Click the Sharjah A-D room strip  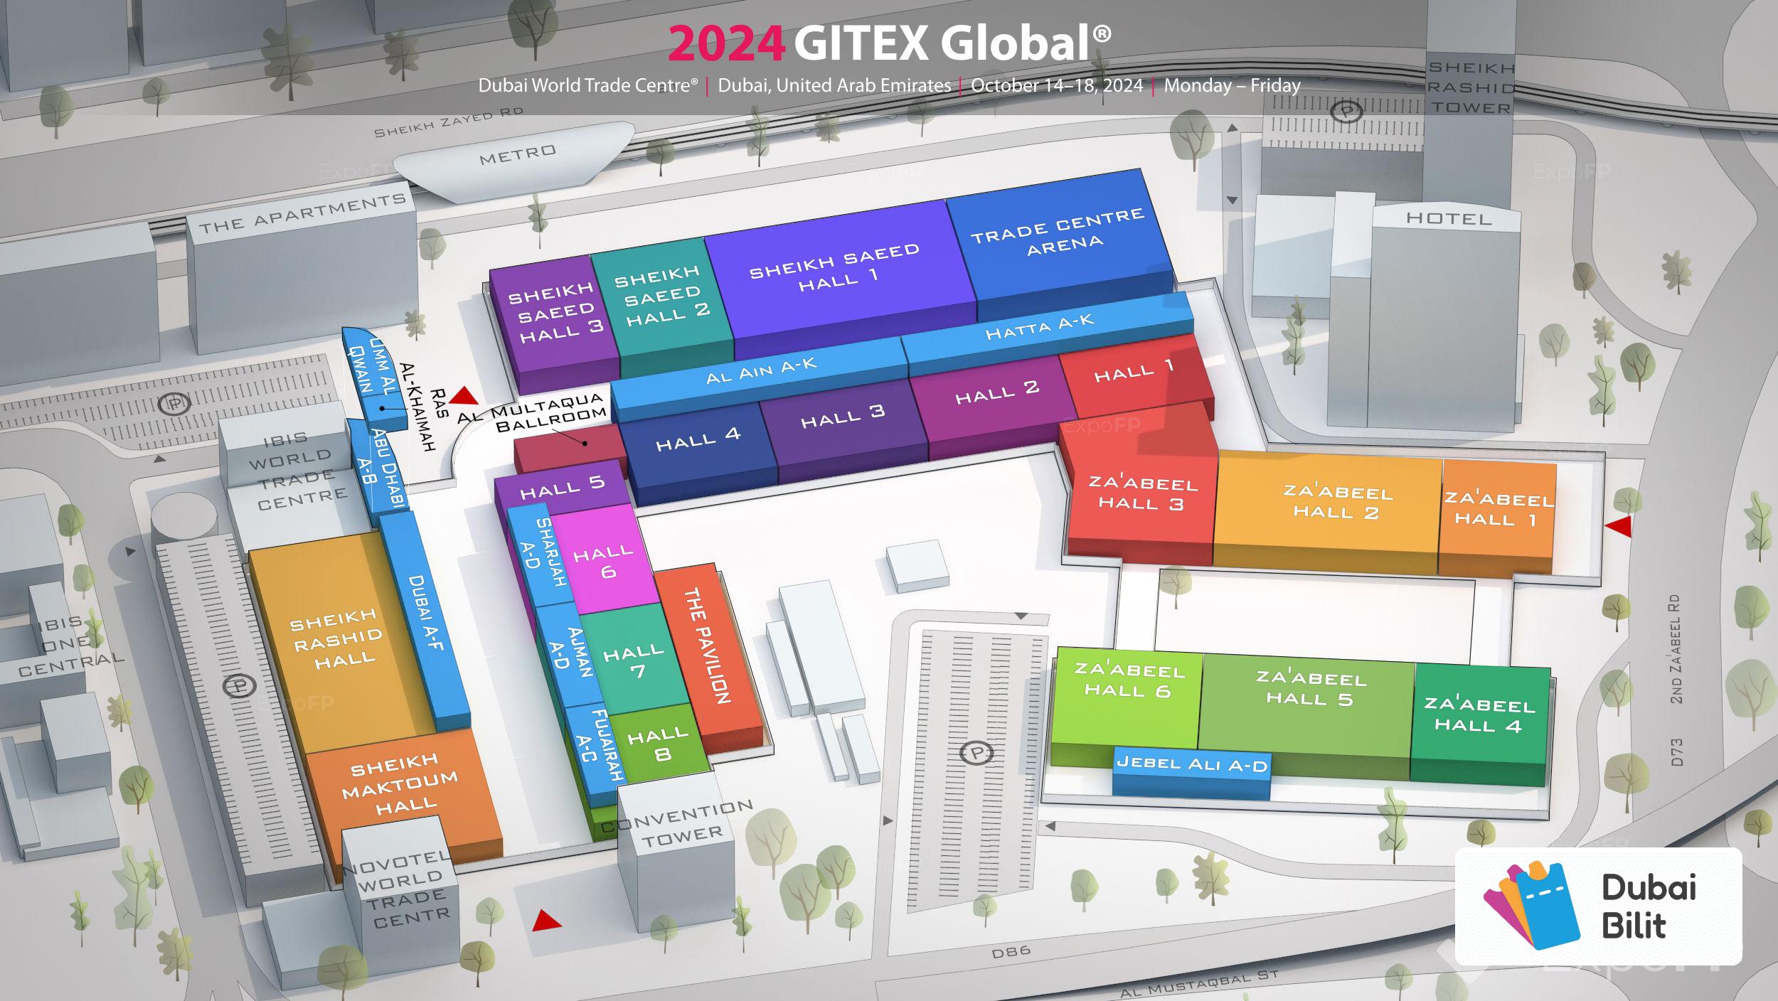542,555
